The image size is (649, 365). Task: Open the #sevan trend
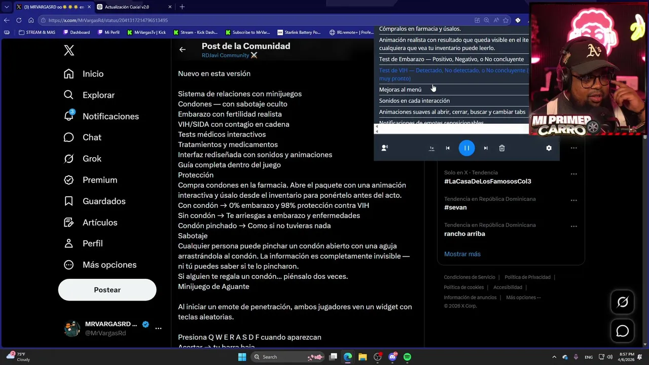point(455,207)
